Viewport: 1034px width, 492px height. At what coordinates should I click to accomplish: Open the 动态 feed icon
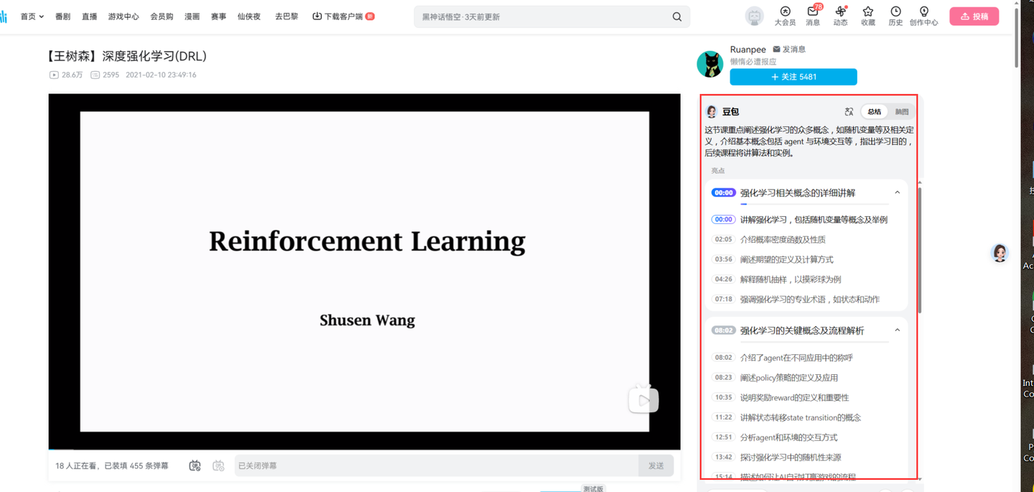840,16
